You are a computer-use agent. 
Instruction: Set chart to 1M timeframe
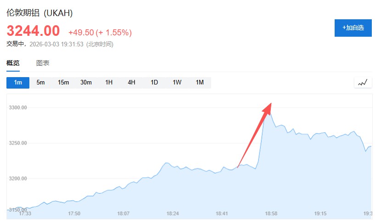click(200, 83)
